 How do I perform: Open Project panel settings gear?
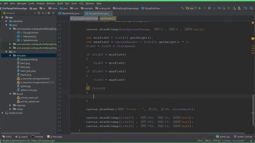pos(49,13)
